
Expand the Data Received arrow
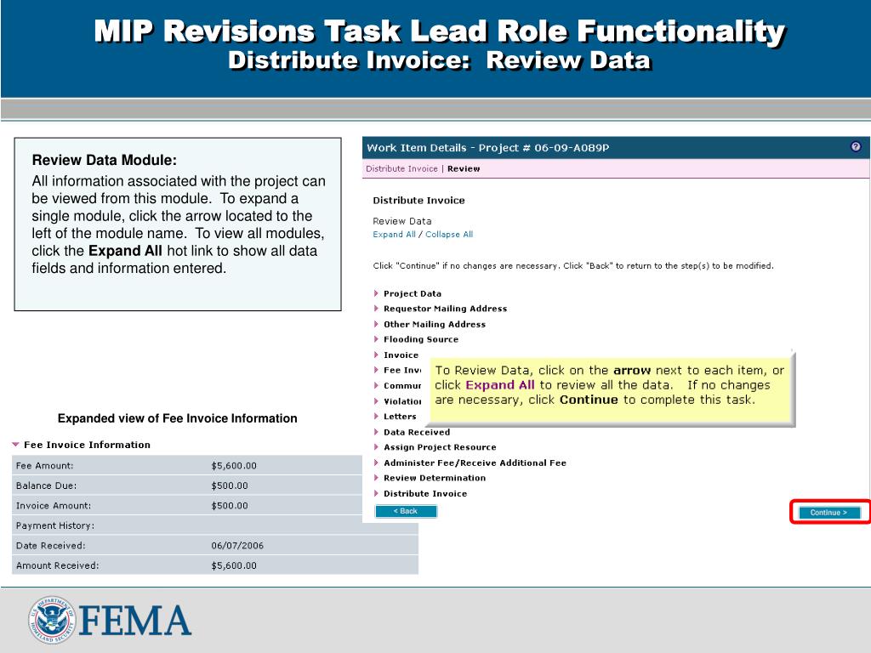(376, 431)
